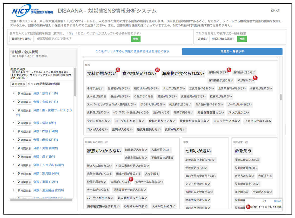Click red 対 badge on 夫婦が亡くなる
Viewport: 295px width, 218px height.
pyautogui.click(x=131, y=179)
